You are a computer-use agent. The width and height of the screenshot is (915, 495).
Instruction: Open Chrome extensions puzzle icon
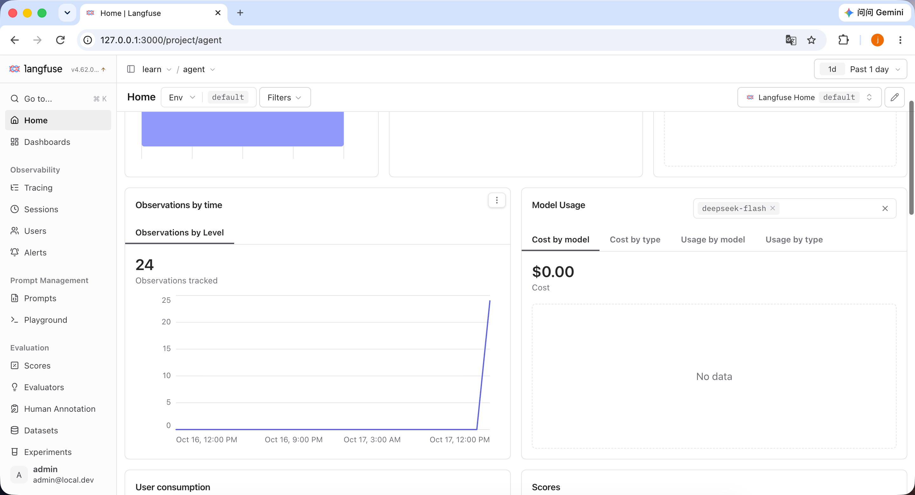tap(843, 40)
